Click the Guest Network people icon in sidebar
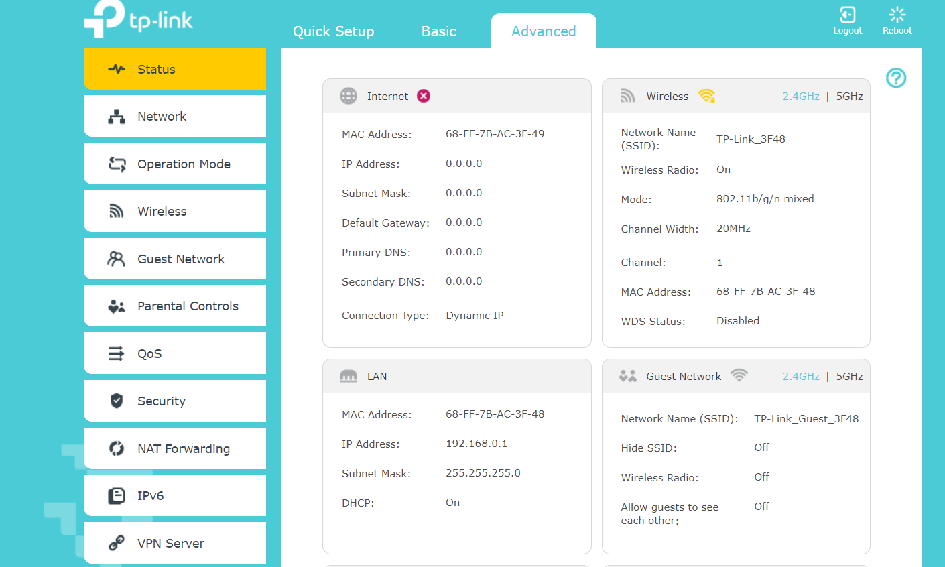Image resolution: width=945 pixels, height=567 pixels. click(117, 259)
